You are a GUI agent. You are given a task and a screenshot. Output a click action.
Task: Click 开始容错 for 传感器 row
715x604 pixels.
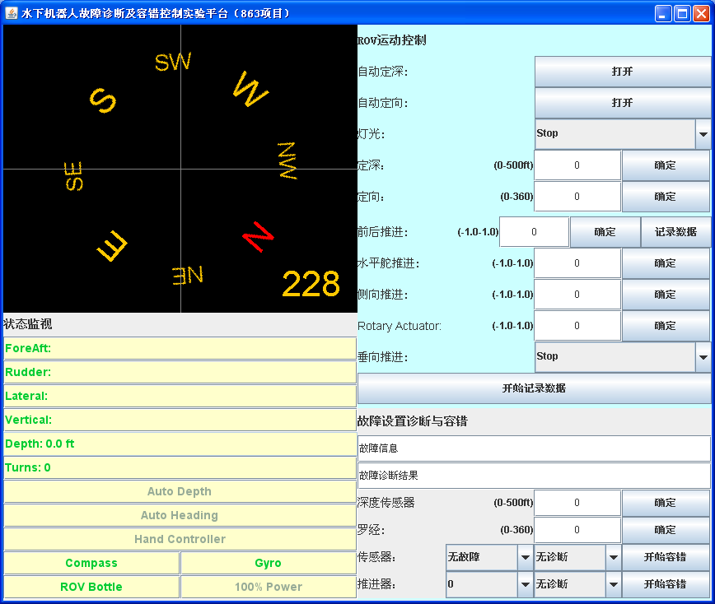pos(666,557)
